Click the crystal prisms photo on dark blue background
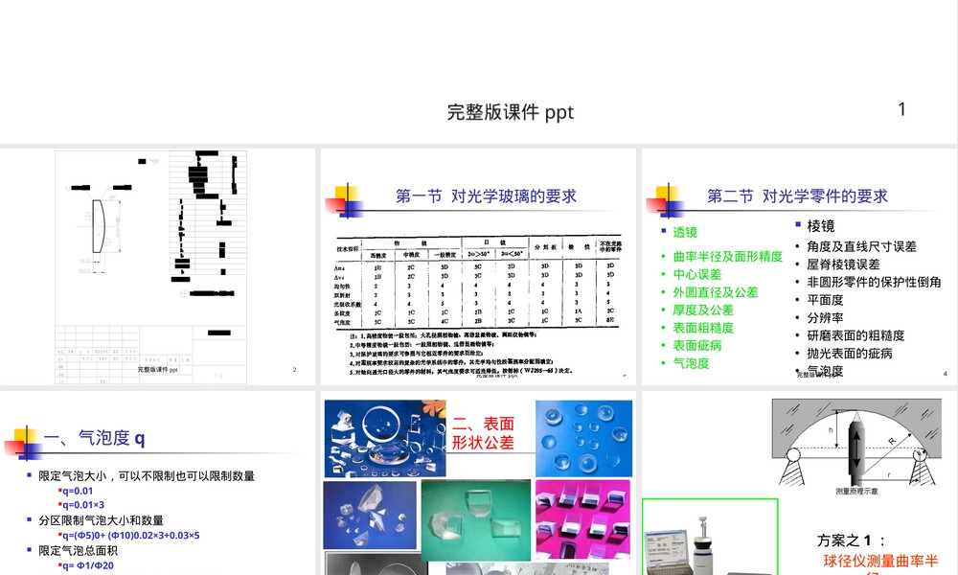The image size is (958, 575). tap(370, 516)
